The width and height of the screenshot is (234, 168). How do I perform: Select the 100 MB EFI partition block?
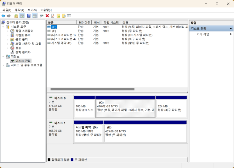pyautogui.click(x=84, y=107)
